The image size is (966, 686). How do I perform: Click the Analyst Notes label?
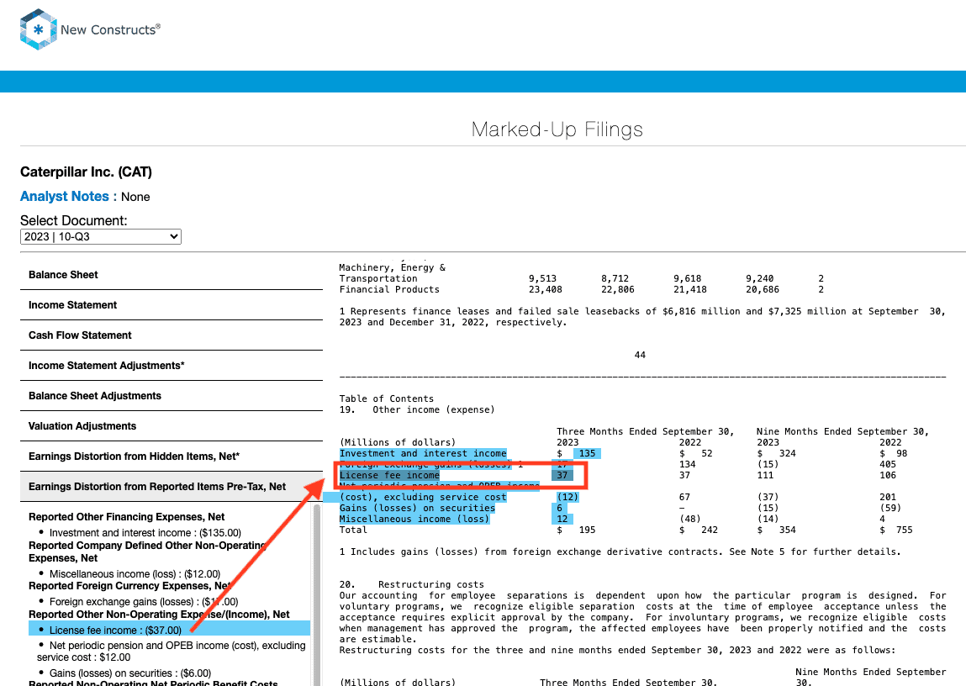[x=68, y=197]
